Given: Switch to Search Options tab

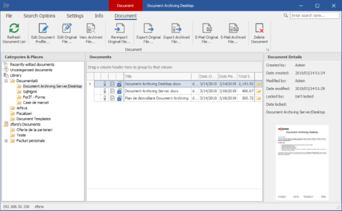Looking at the screenshot, I should tap(39, 16).
